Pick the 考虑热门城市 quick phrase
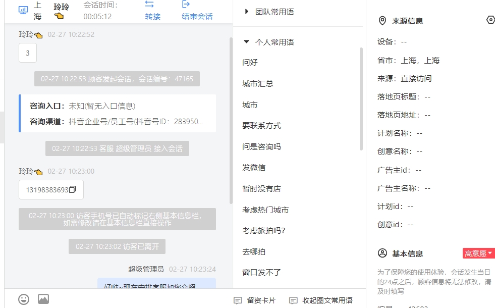 265,210
